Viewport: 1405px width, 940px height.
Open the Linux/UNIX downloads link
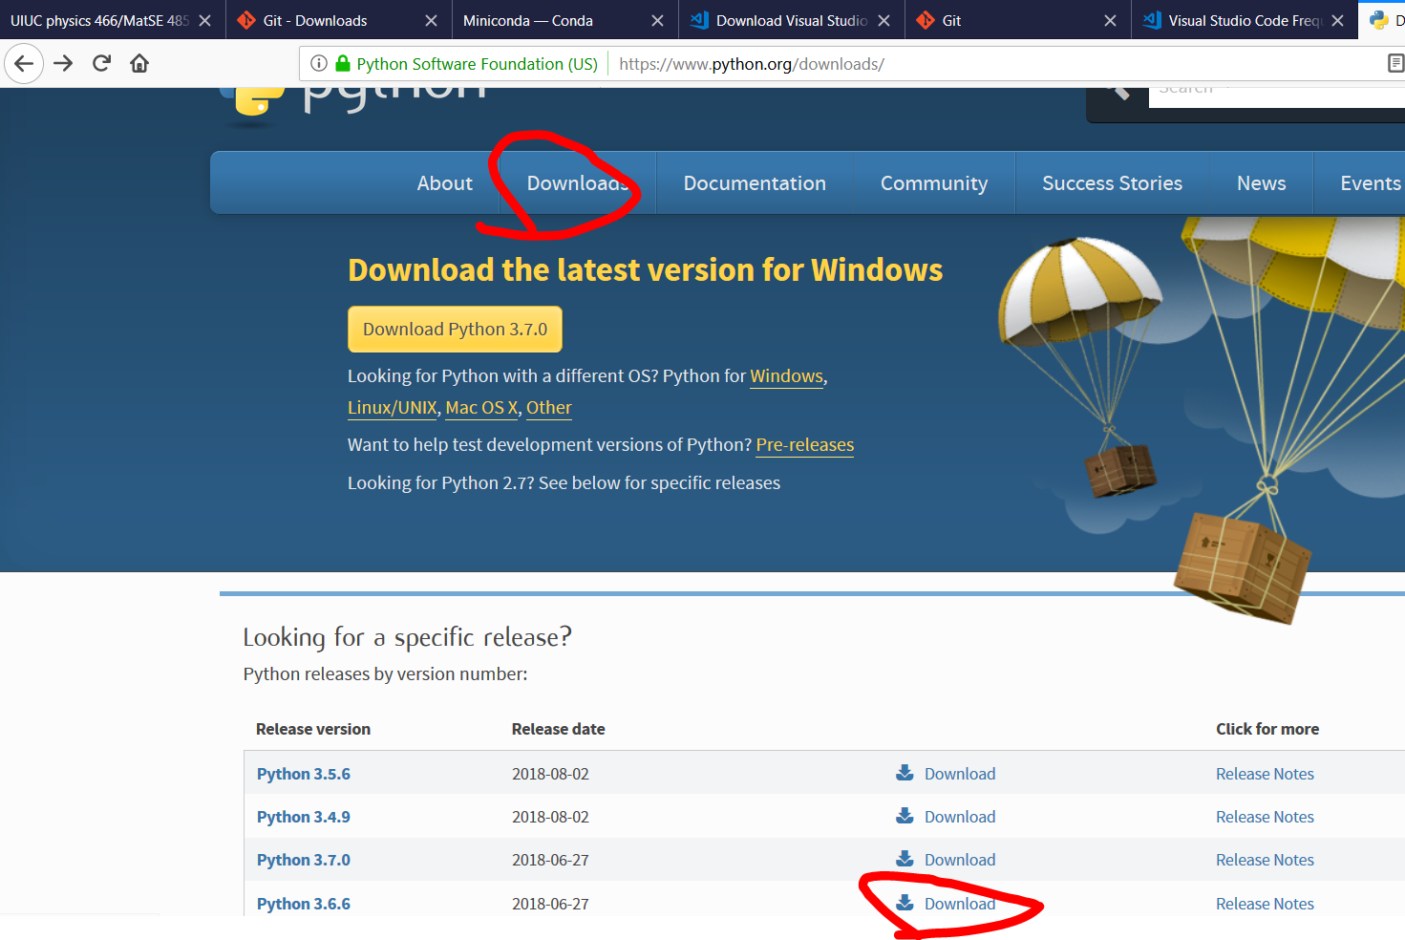(x=392, y=408)
